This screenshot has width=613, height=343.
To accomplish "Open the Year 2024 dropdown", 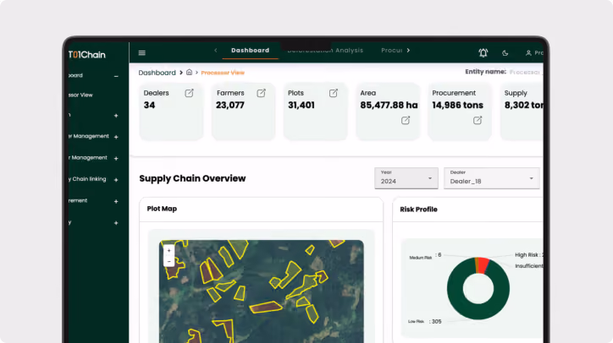I will (406, 178).
